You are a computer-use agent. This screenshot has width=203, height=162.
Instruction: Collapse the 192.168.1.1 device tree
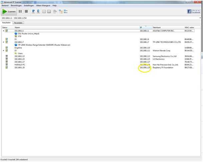3,31
